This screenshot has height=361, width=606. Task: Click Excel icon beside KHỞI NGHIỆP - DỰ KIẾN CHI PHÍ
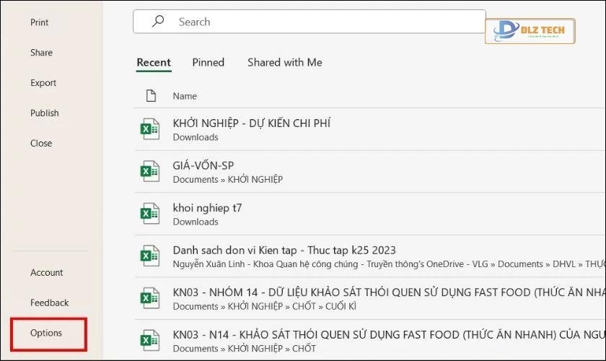pos(149,129)
